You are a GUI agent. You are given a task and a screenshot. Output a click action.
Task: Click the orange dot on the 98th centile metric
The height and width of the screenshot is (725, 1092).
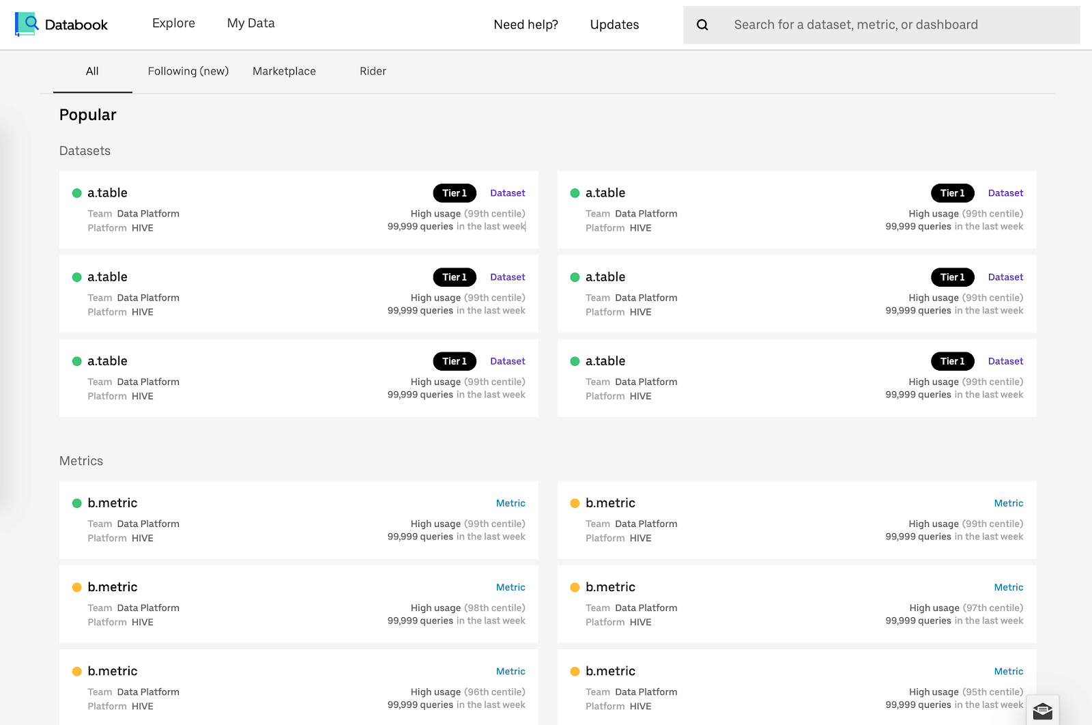(x=77, y=587)
